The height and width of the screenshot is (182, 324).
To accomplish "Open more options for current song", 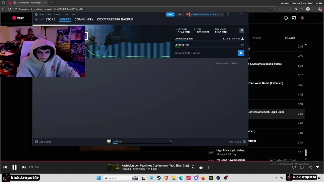I will coord(209,167).
